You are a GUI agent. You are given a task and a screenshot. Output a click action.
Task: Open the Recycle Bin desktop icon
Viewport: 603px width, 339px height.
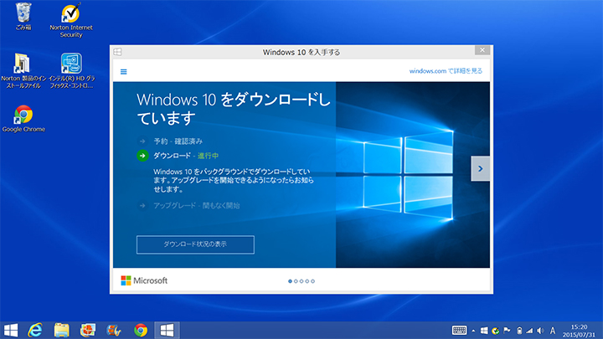point(23,15)
